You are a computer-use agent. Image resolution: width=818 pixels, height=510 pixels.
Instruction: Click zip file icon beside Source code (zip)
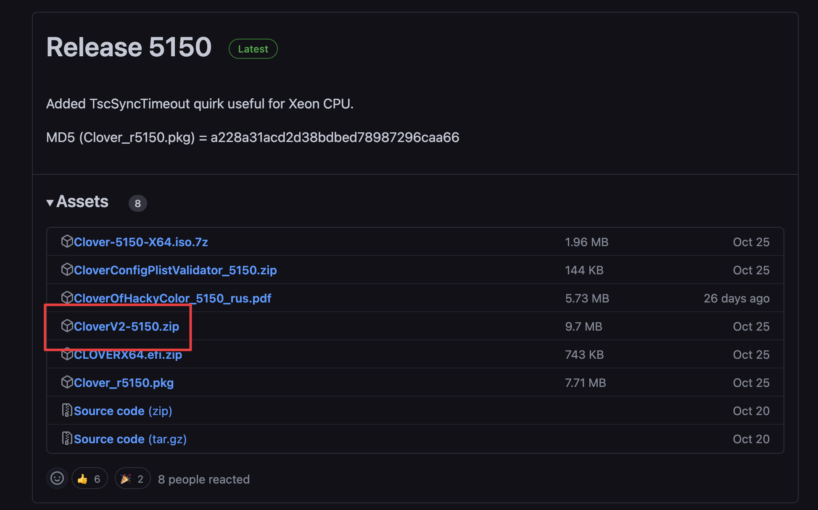(x=67, y=410)
